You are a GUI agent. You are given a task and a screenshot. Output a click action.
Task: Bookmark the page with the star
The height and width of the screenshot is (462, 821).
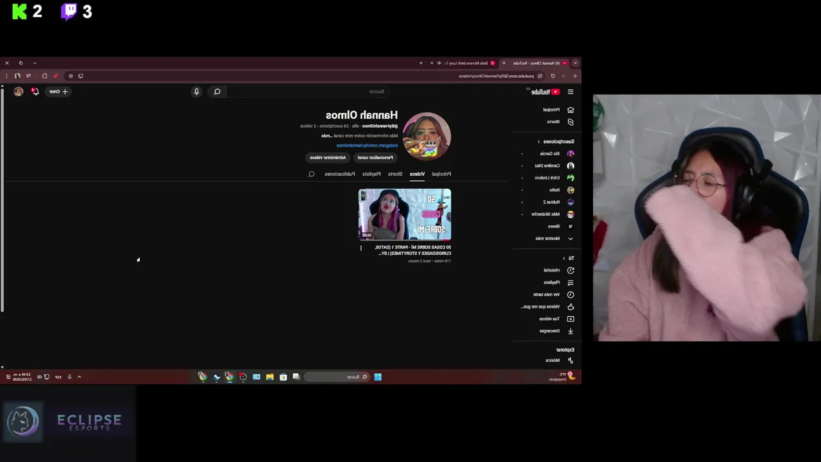pyautogui.click(x=71, y=76)
